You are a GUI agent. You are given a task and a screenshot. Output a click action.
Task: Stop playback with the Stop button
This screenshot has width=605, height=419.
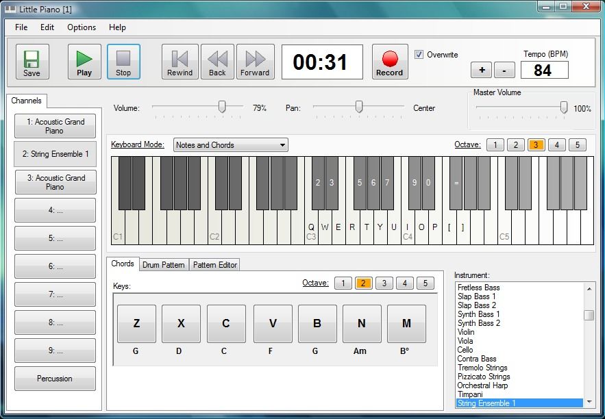click(x=123, y=62)
